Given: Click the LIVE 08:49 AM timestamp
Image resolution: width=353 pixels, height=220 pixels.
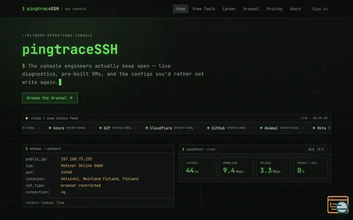Looking at the screenshot, I should click(x=314, y=118).
